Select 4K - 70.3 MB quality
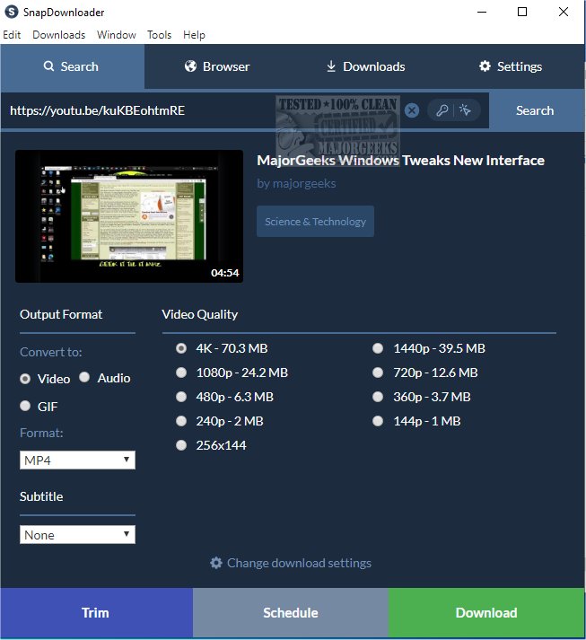Screen dimensions: 586x640 [x=181, y=348]
